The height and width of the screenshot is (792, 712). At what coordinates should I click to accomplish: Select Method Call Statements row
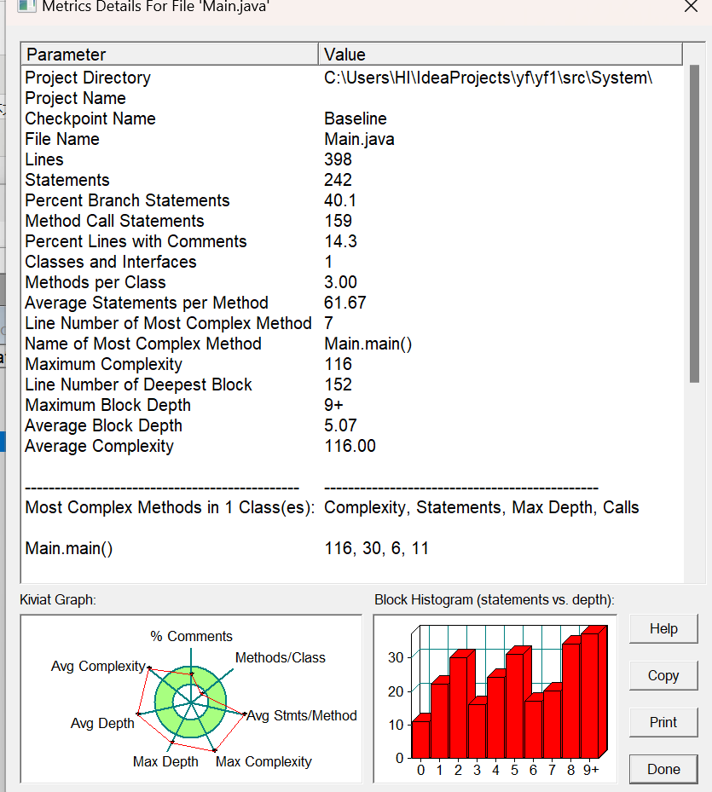tap(351, 221)
